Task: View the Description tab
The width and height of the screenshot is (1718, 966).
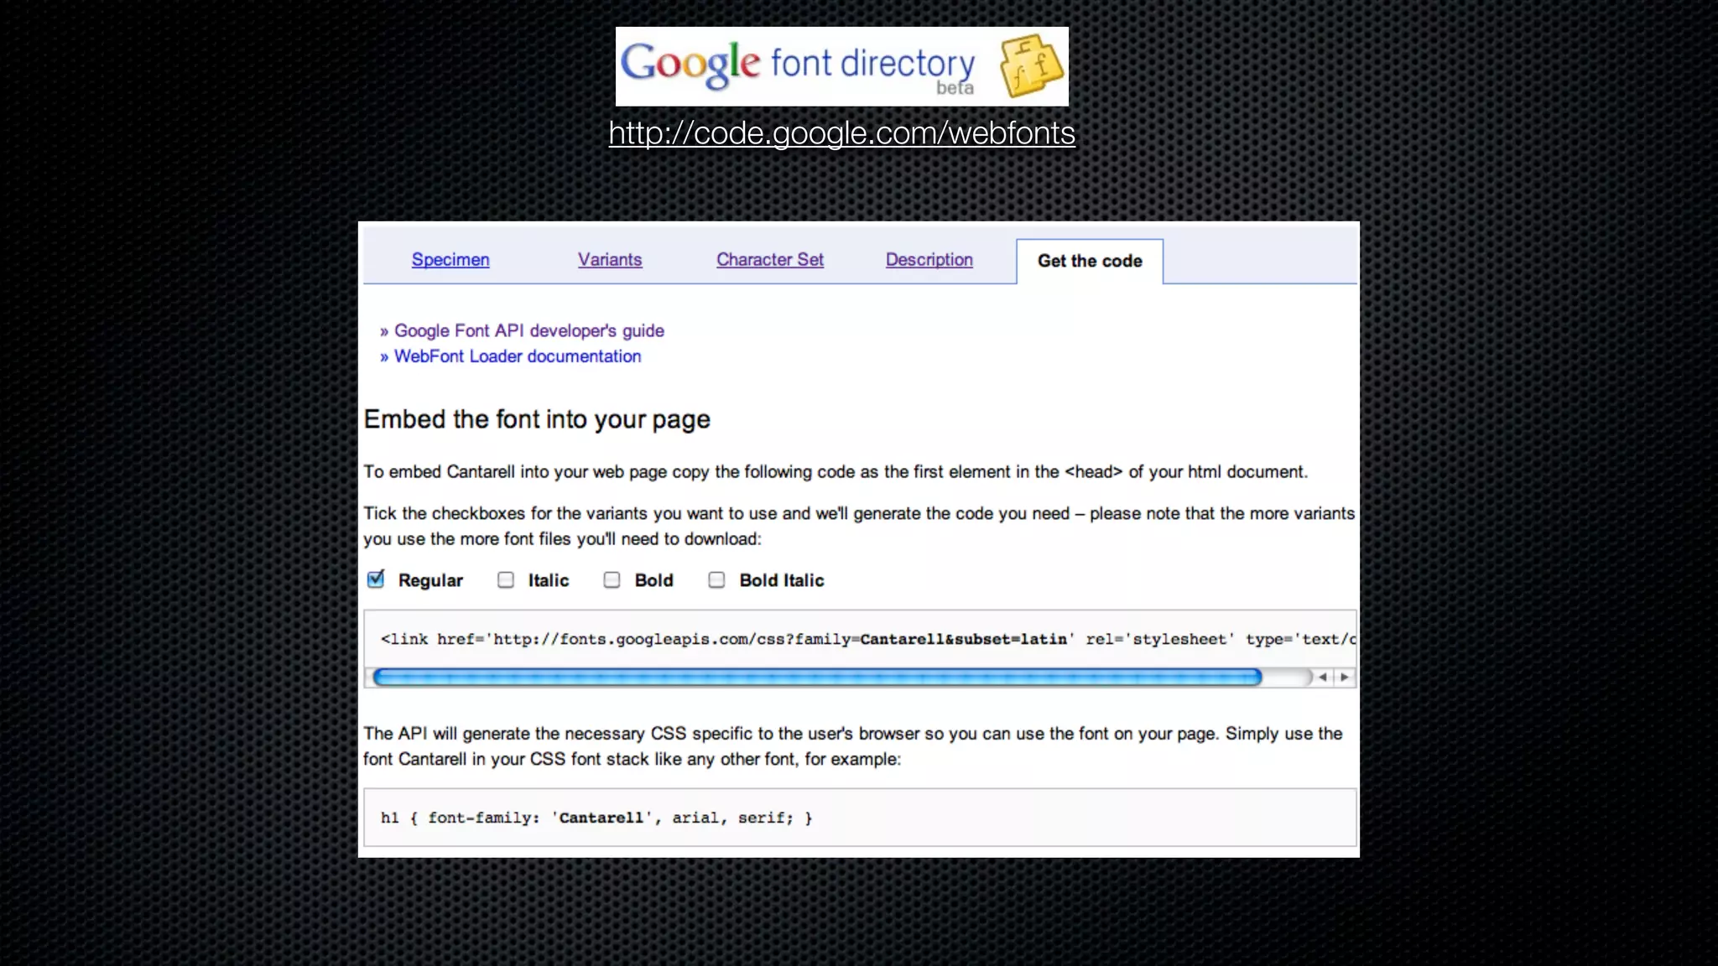Action: point(929,260)
